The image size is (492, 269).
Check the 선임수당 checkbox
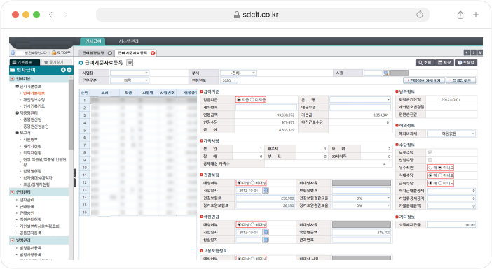pos(430,160)
